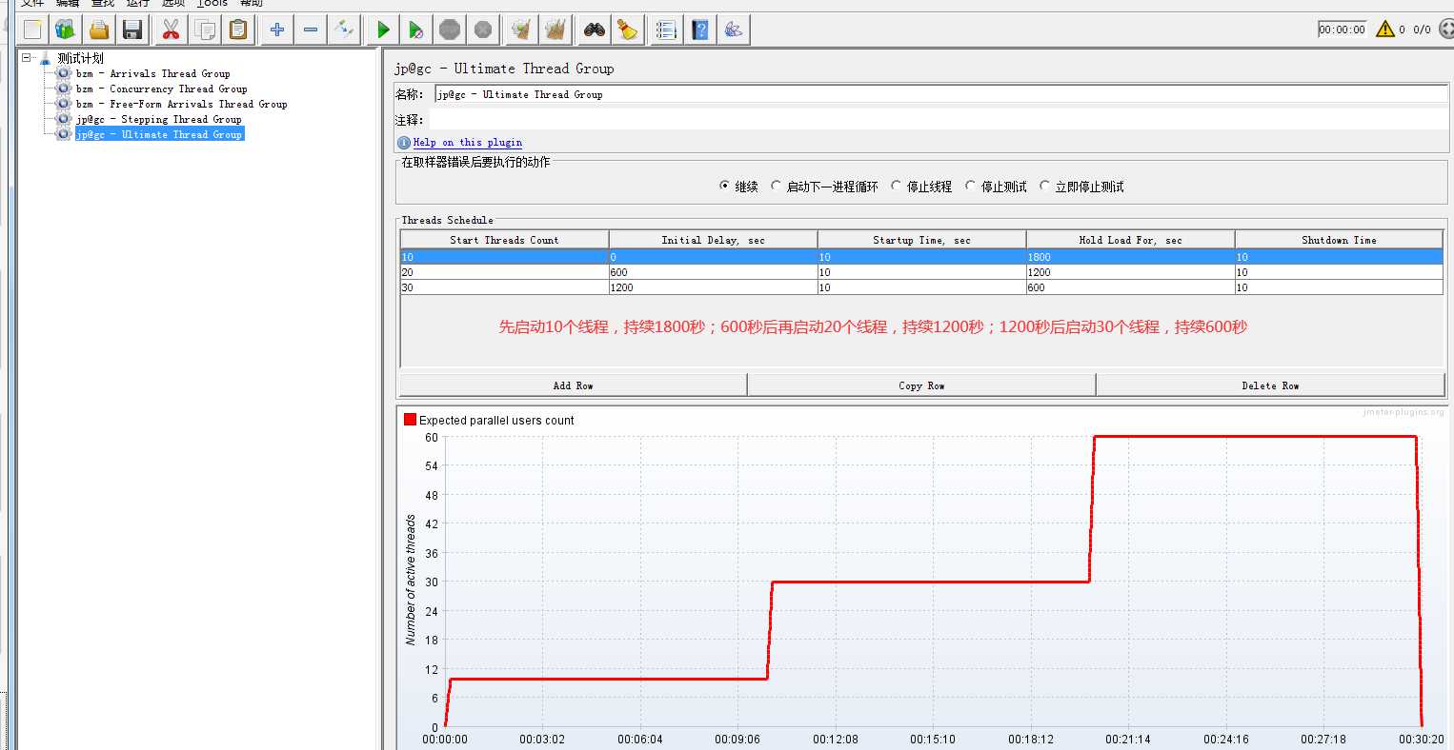Clear results with the single broom
The height and width of the screenshot is (750, 1454).
pos(521,30)
